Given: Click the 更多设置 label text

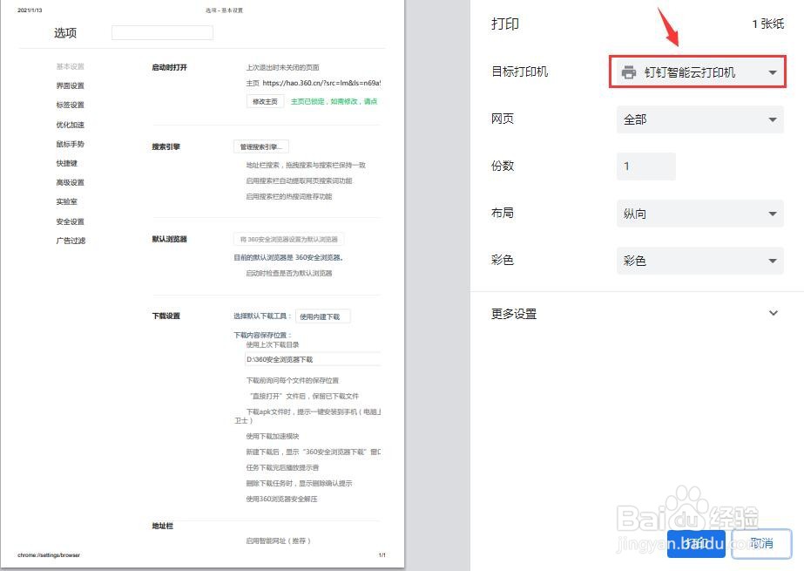Looking at the screenshot, I should point(514,314).
